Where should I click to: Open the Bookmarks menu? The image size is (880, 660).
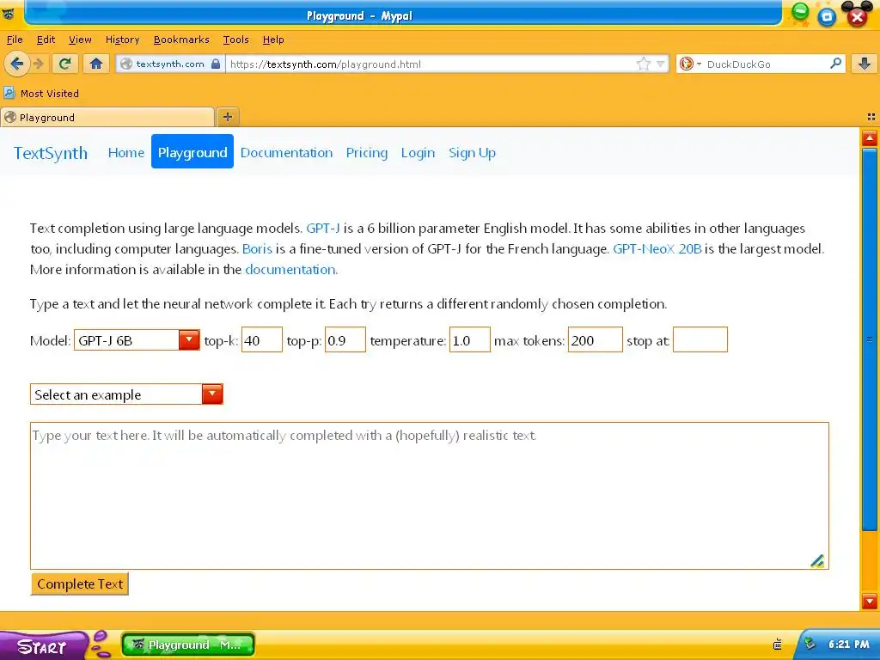pyautogui.click(x=181, y=40)
